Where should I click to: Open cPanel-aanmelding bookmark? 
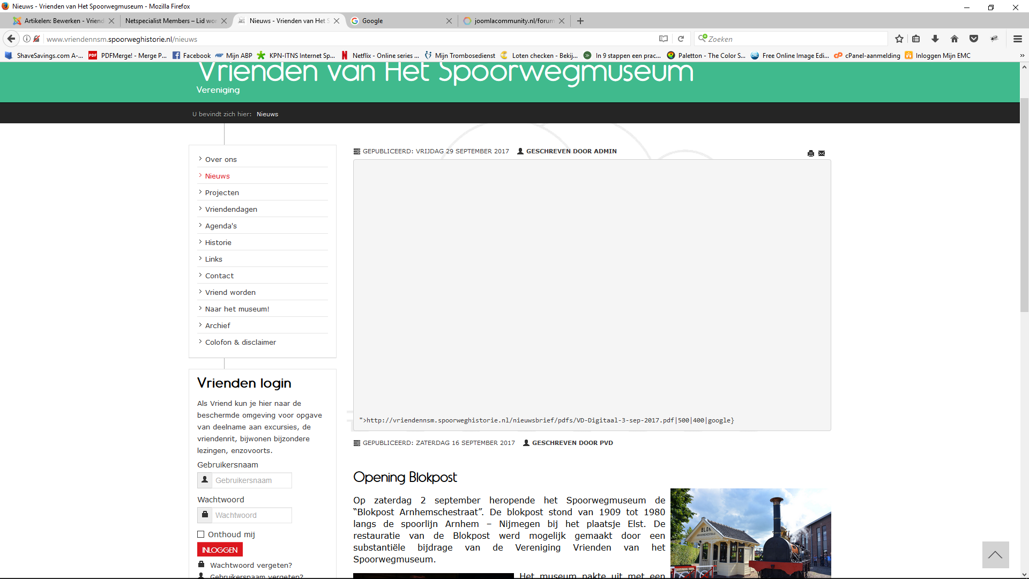pos(867,55)
